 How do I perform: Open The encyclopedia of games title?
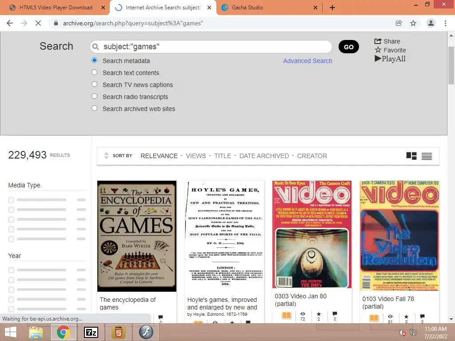point(128,303)
